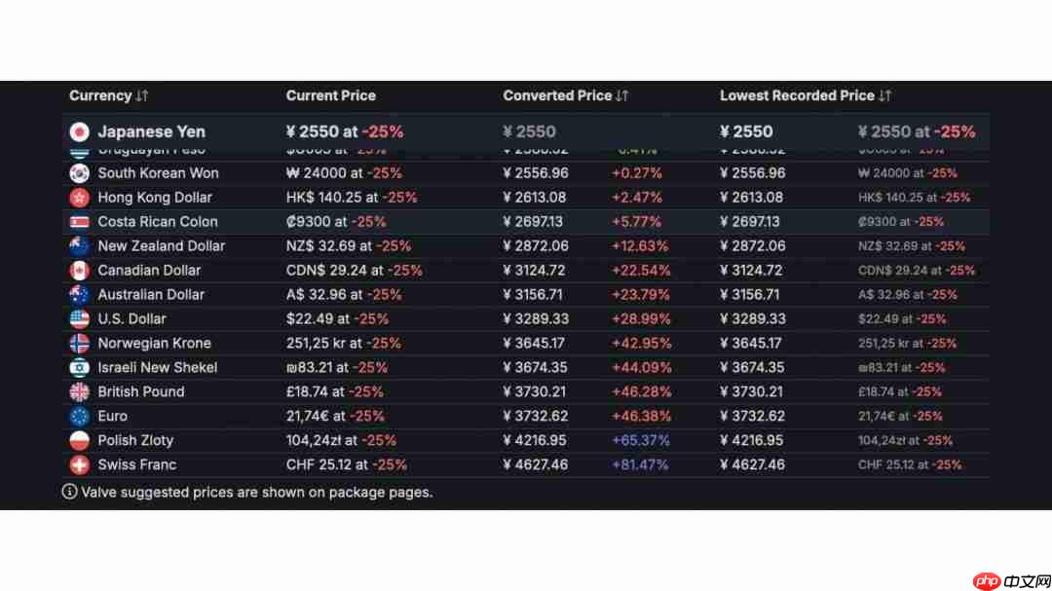
Task: Click the Costa Rican Colon flag icon
Action: coord(79,222)
